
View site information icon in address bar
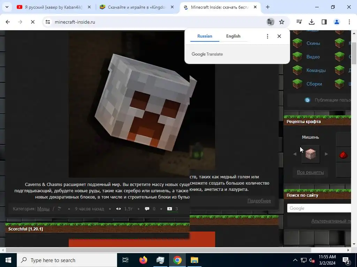[x=48, y=22]
